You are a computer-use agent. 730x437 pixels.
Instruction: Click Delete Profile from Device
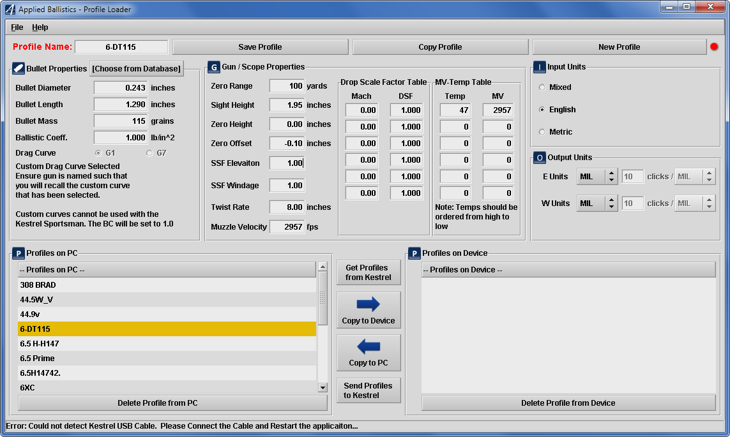(x=568, y=403)
